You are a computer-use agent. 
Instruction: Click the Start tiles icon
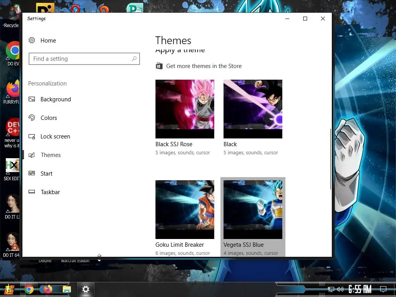(32, 173)
